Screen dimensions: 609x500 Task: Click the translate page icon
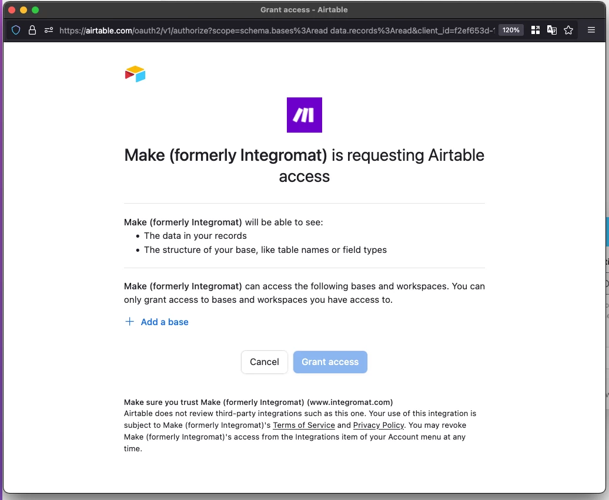pos(551,31)
